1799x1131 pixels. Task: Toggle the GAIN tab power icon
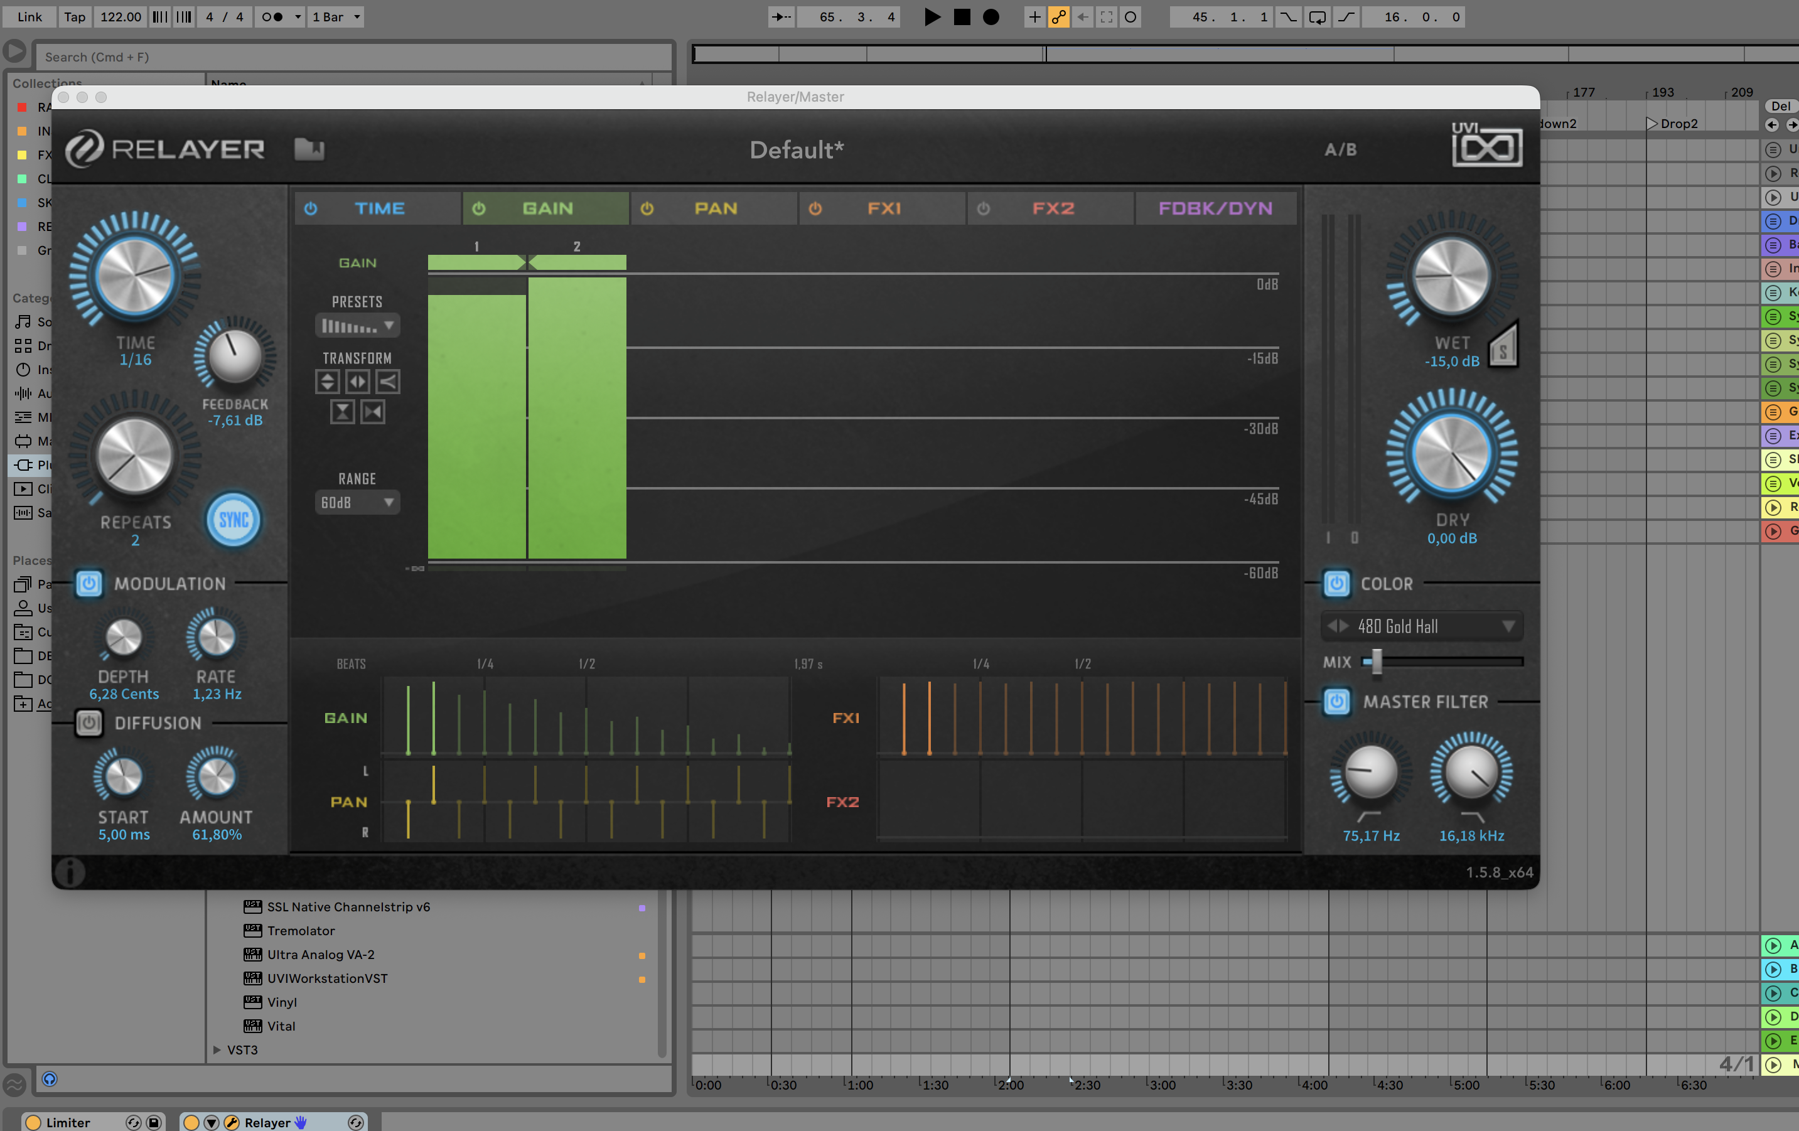[479, 208]
